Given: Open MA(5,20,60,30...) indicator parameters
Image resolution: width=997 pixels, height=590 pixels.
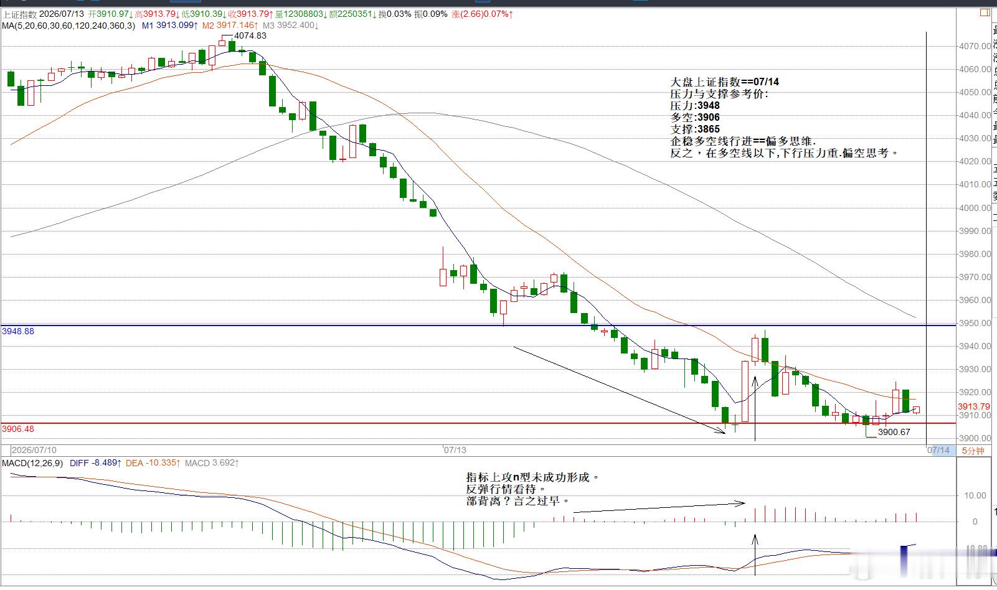Looking at the screenshot, I should [x=69, y=26].
